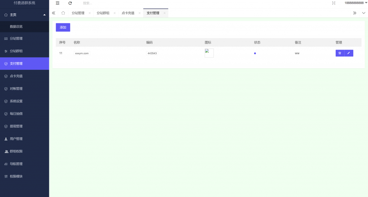Screen dimensions: 368x197
Task: Open 权限模块 in the sidebar
Action: point(24,177)
